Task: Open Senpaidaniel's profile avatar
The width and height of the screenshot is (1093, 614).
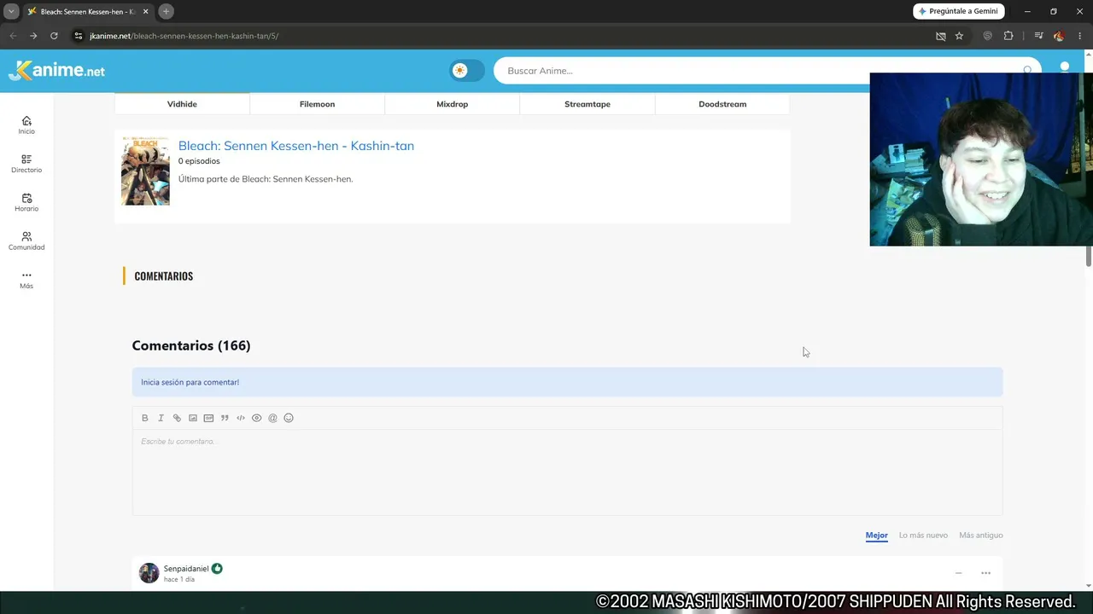Action: [149, 573]
